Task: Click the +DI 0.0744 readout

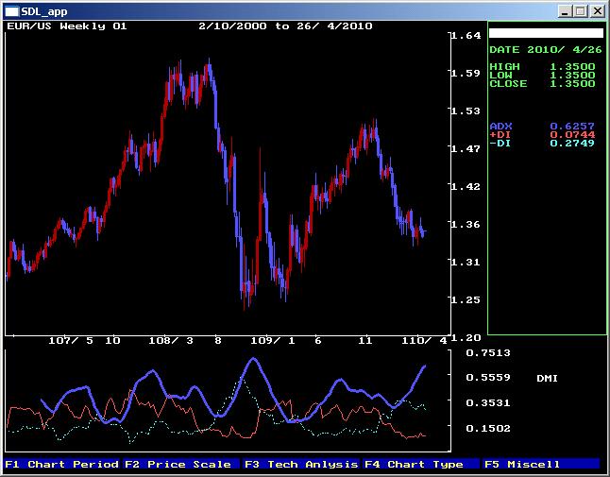Action: (x=542, y=135)
